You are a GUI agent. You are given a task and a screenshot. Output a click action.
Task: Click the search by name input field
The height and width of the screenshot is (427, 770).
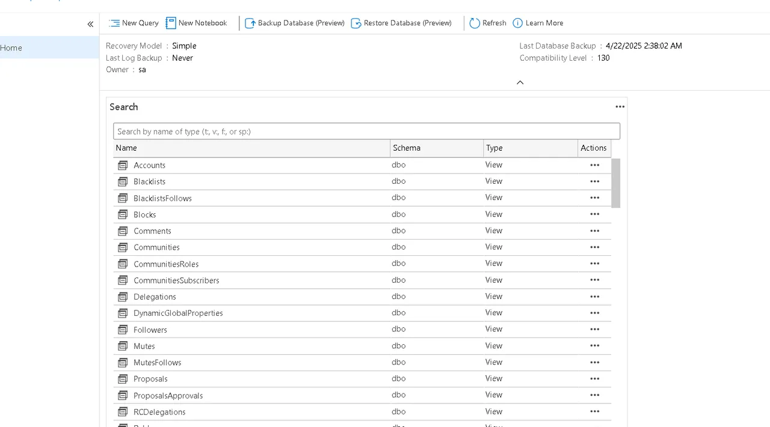click(x=366, y=131)
